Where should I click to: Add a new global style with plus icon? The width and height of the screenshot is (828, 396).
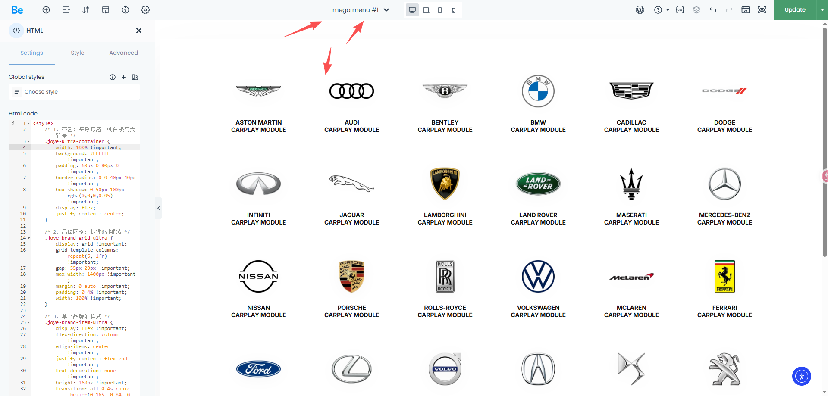[x=124, y=77]
